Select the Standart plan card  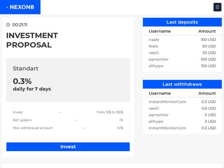point(68,80)
